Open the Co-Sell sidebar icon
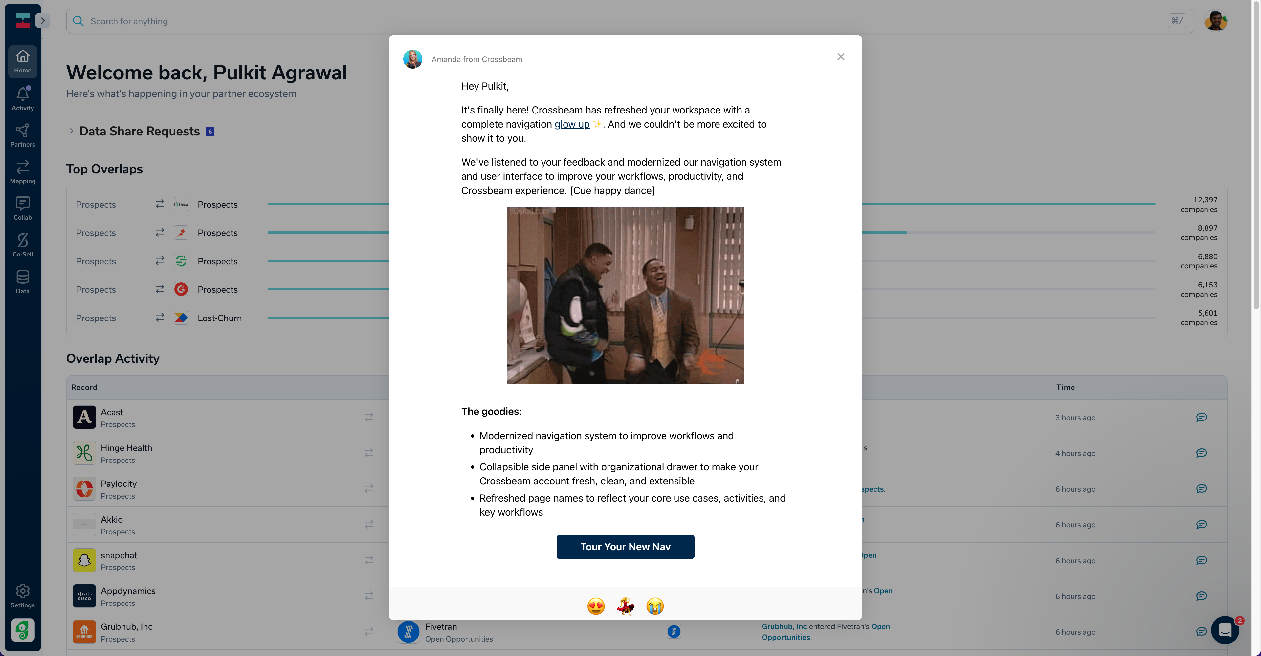The width and height of the screenshot is (1261, 656). click(x=23, y=245)
